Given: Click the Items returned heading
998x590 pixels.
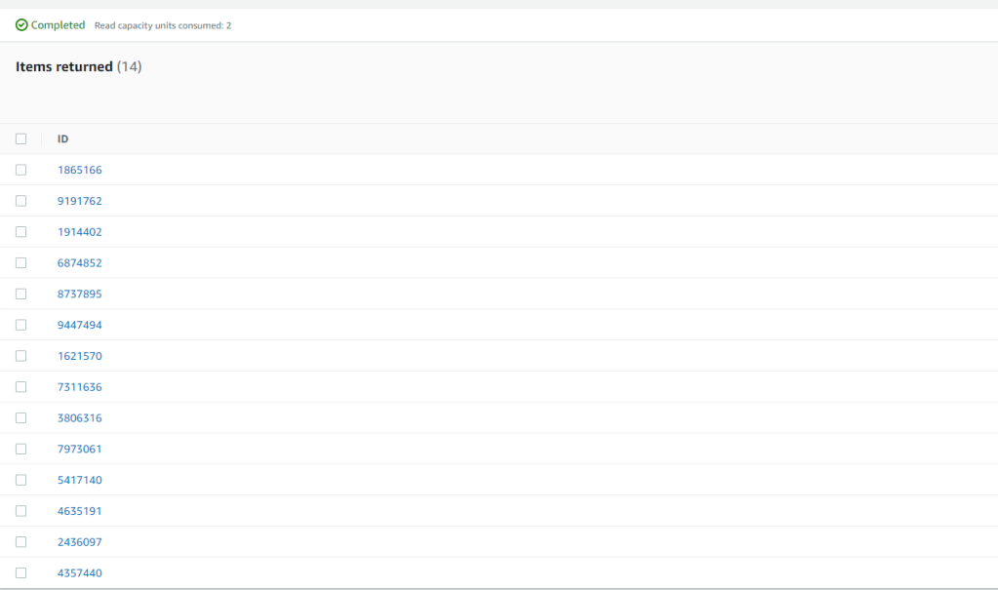Looking at the screenshot, I should 64,67.
